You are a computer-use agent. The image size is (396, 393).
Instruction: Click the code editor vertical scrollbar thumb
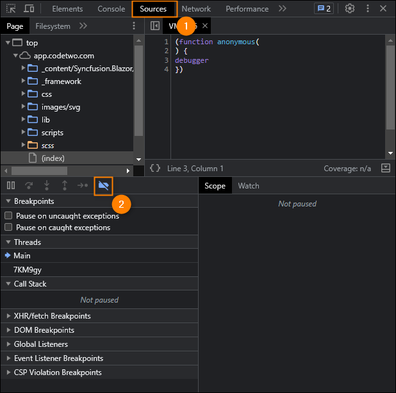pos(390,87)
